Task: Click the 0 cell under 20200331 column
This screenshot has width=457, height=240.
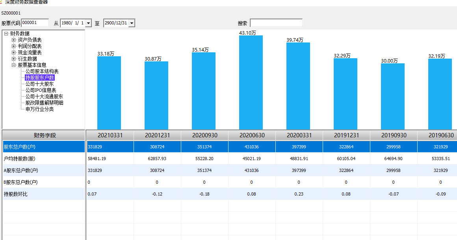Action: pos(299,183)
